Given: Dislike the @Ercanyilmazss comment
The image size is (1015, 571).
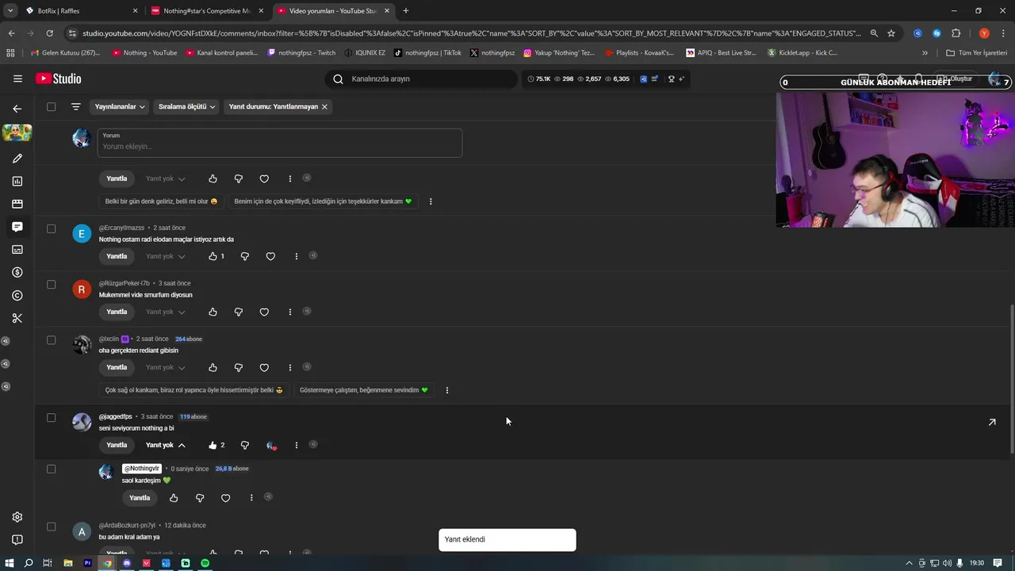Looking at the screenshot, I should (x=244, y=256).
